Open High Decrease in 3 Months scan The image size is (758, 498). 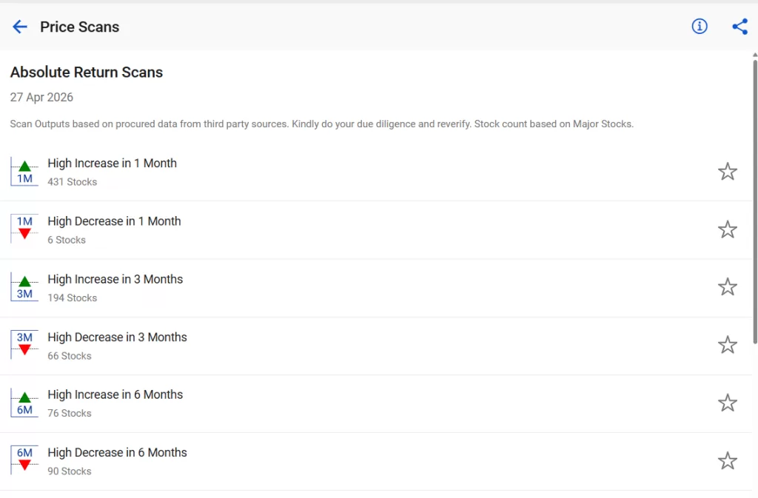(x=117, y=337)
